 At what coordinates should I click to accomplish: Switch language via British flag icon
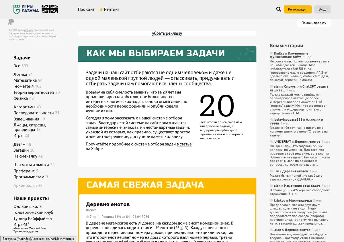(x=50, y=9)
